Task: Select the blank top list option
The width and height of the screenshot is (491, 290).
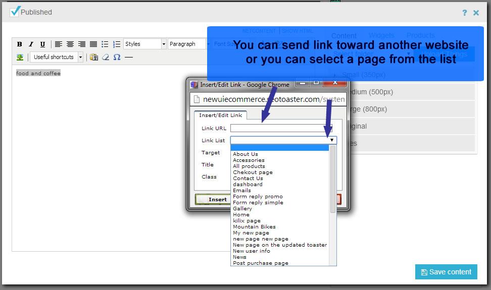Action: [280, 148]
